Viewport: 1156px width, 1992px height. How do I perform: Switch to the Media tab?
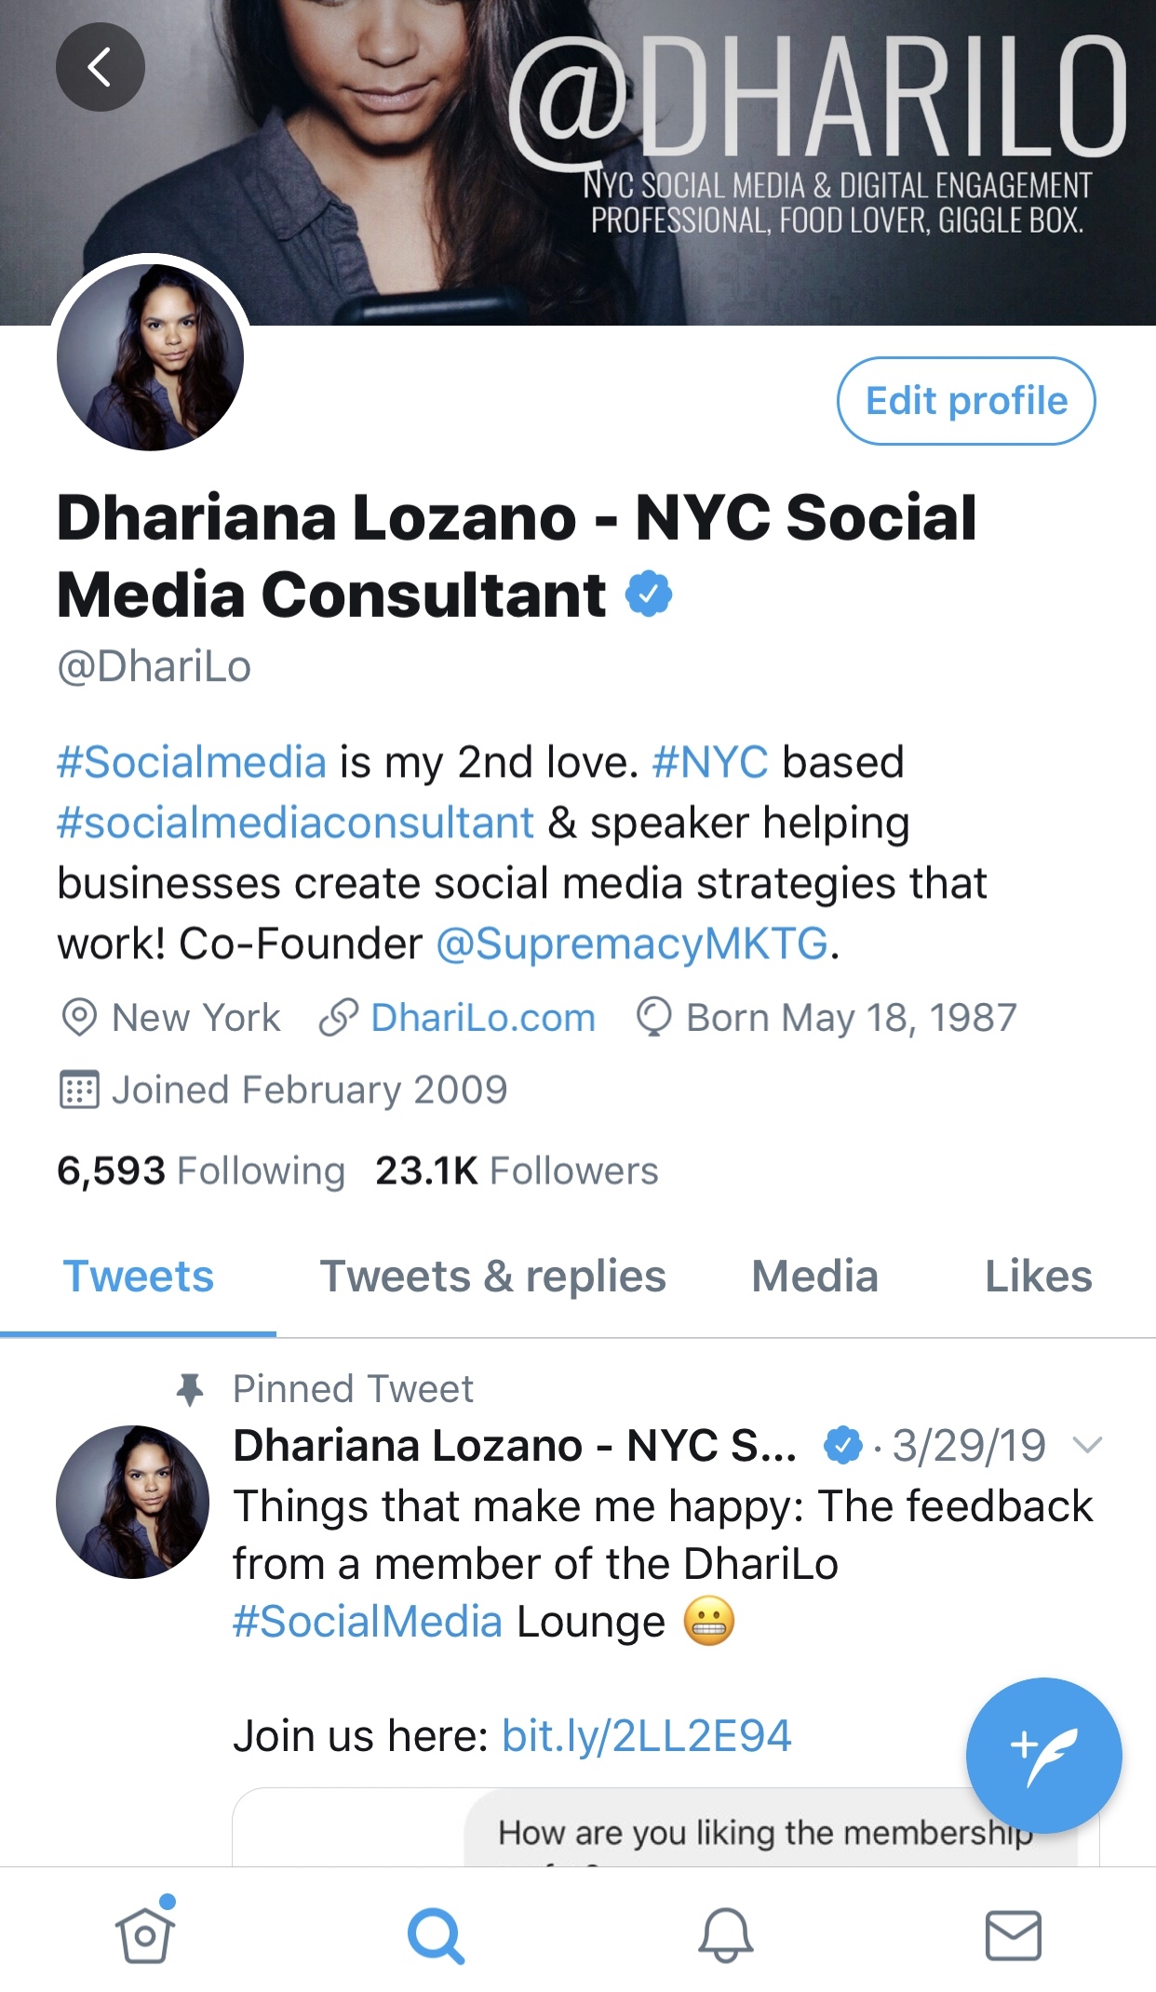point(814,1277)
